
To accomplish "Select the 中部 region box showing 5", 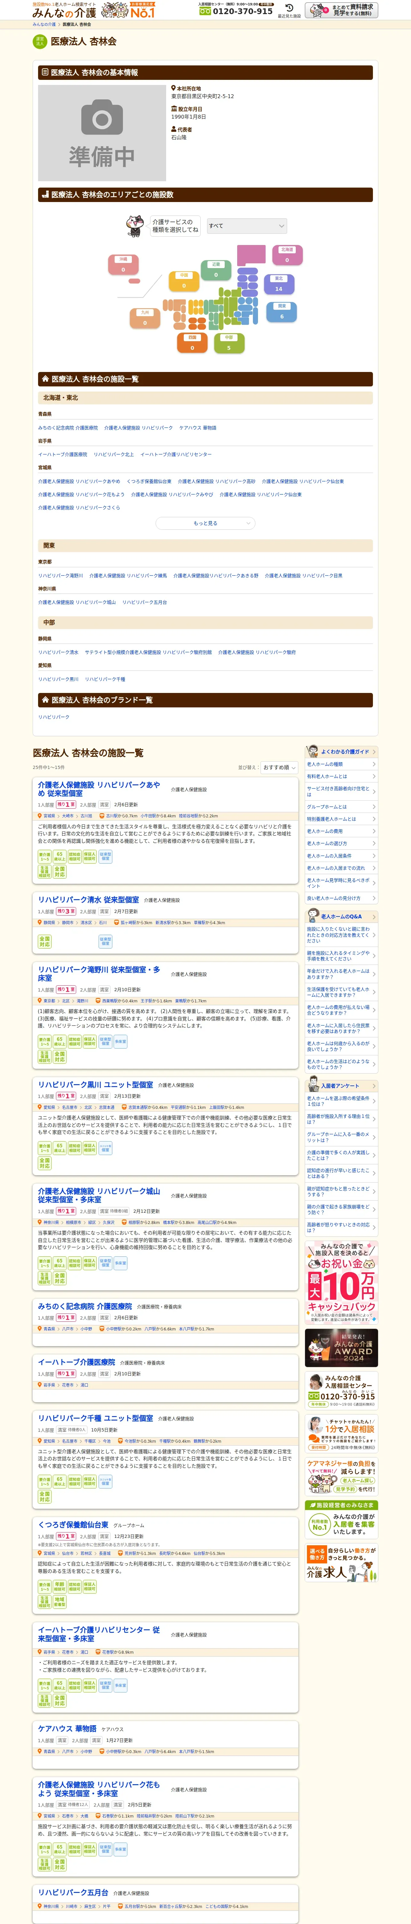I will [x=229, y=343].
